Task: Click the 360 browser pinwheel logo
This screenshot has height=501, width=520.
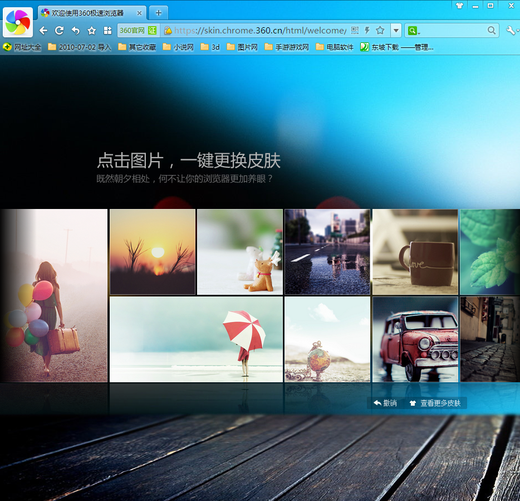Action: pos(18,22)
